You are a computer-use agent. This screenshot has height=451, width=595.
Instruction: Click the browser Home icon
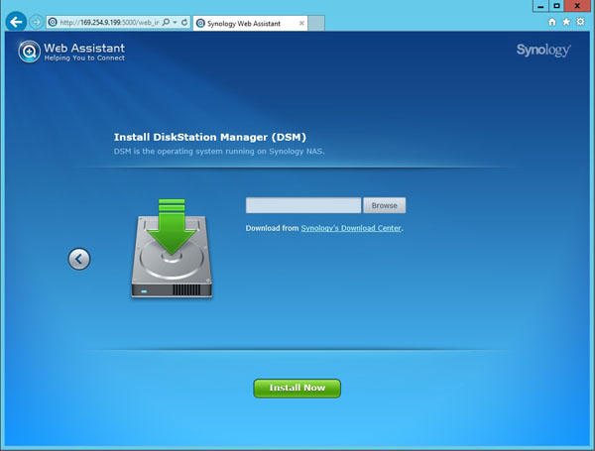click(x=552, y=23)
